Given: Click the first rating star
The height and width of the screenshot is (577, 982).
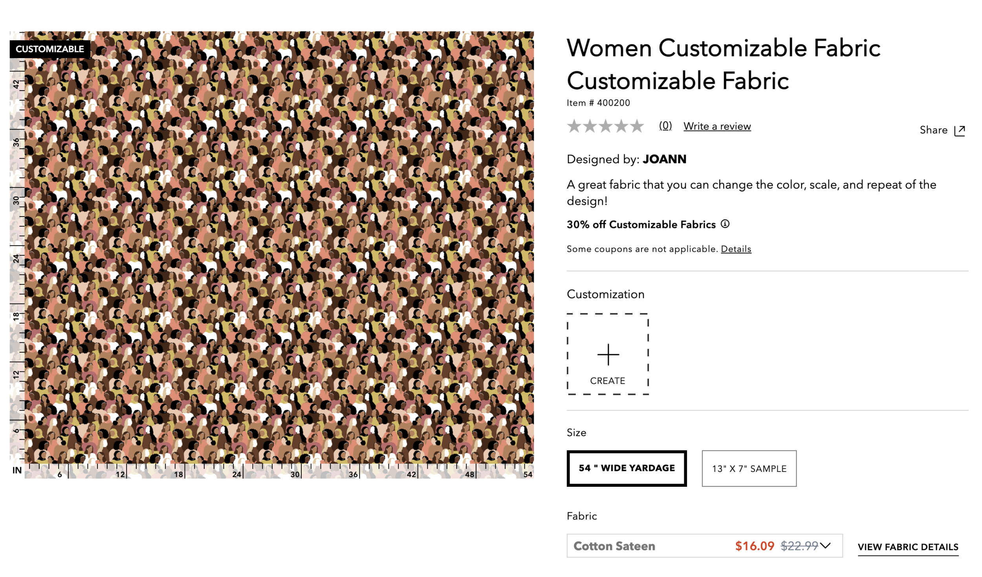Looking at the screenshot, I should coord(574,126).
